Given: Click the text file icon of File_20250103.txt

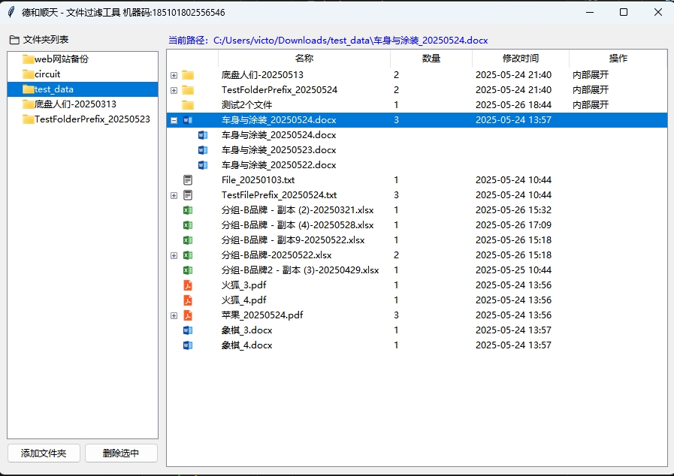Looking at the screenshot, I should 188,180.
